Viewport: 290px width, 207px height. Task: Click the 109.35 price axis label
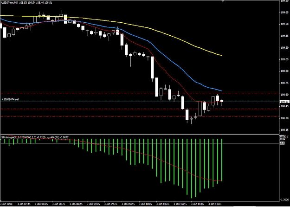point(285,36)
